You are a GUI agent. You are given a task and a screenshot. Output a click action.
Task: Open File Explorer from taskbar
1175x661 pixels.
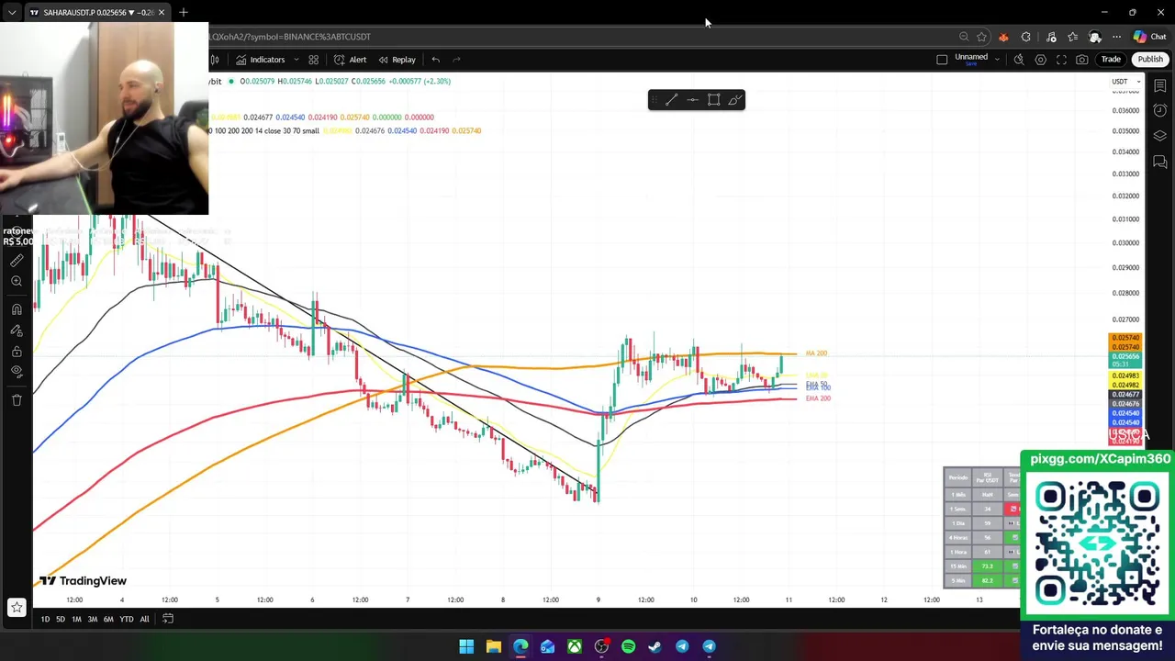click(x=493, y=646)
